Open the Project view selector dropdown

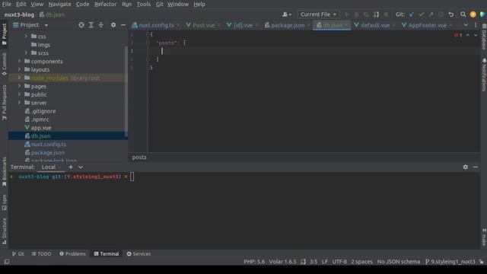46,25
